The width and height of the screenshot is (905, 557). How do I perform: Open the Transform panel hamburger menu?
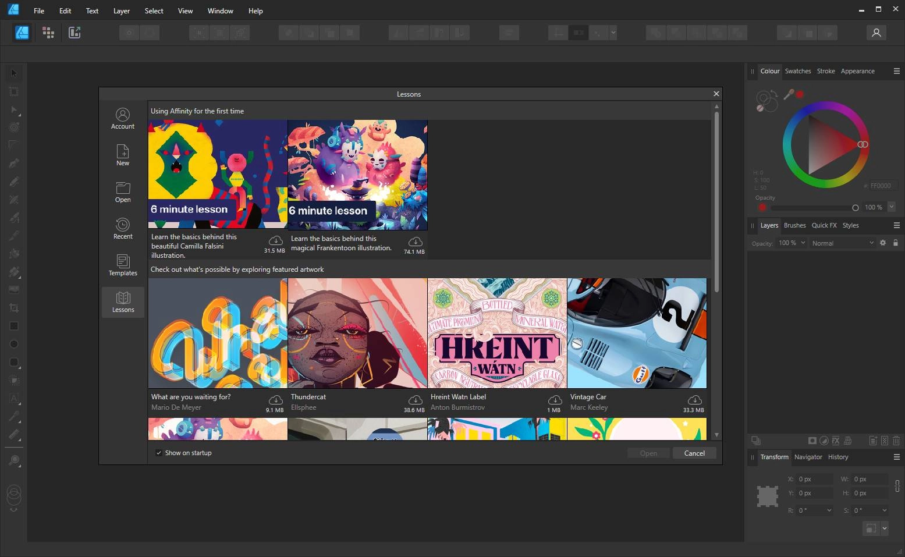click(x=896, y=457)
